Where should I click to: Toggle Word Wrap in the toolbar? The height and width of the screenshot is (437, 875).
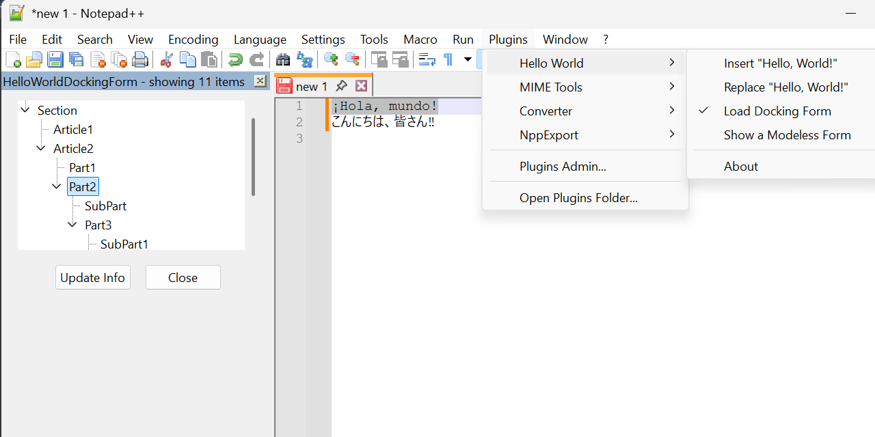click(427, 60)
